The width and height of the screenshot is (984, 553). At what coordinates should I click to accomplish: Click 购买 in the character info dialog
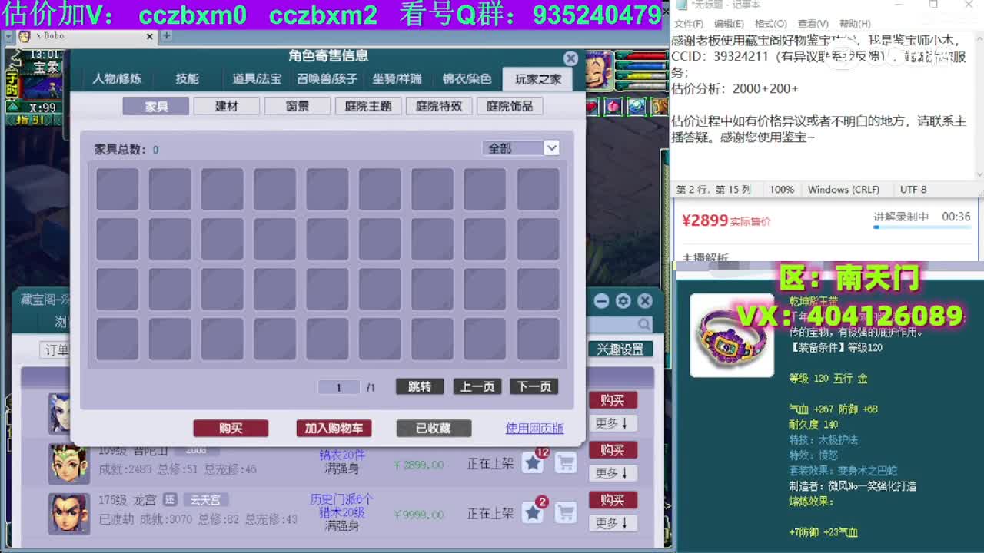pyautogui.click(x=231, y=429)
